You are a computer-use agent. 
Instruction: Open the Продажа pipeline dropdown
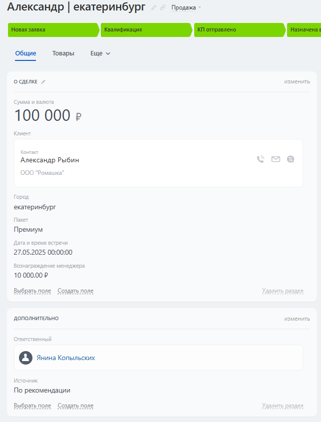point(186,7)
